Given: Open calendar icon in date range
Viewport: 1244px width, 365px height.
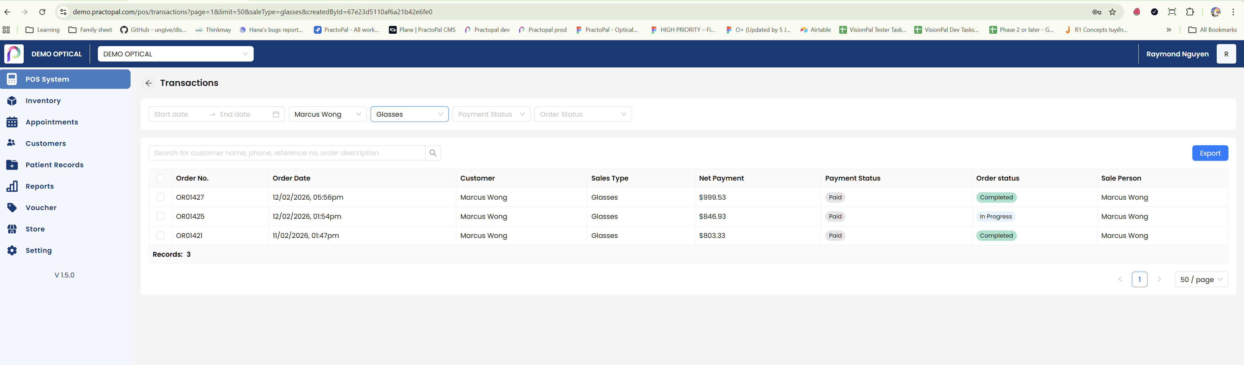Looking at the screenshot, I should [276, 115].
